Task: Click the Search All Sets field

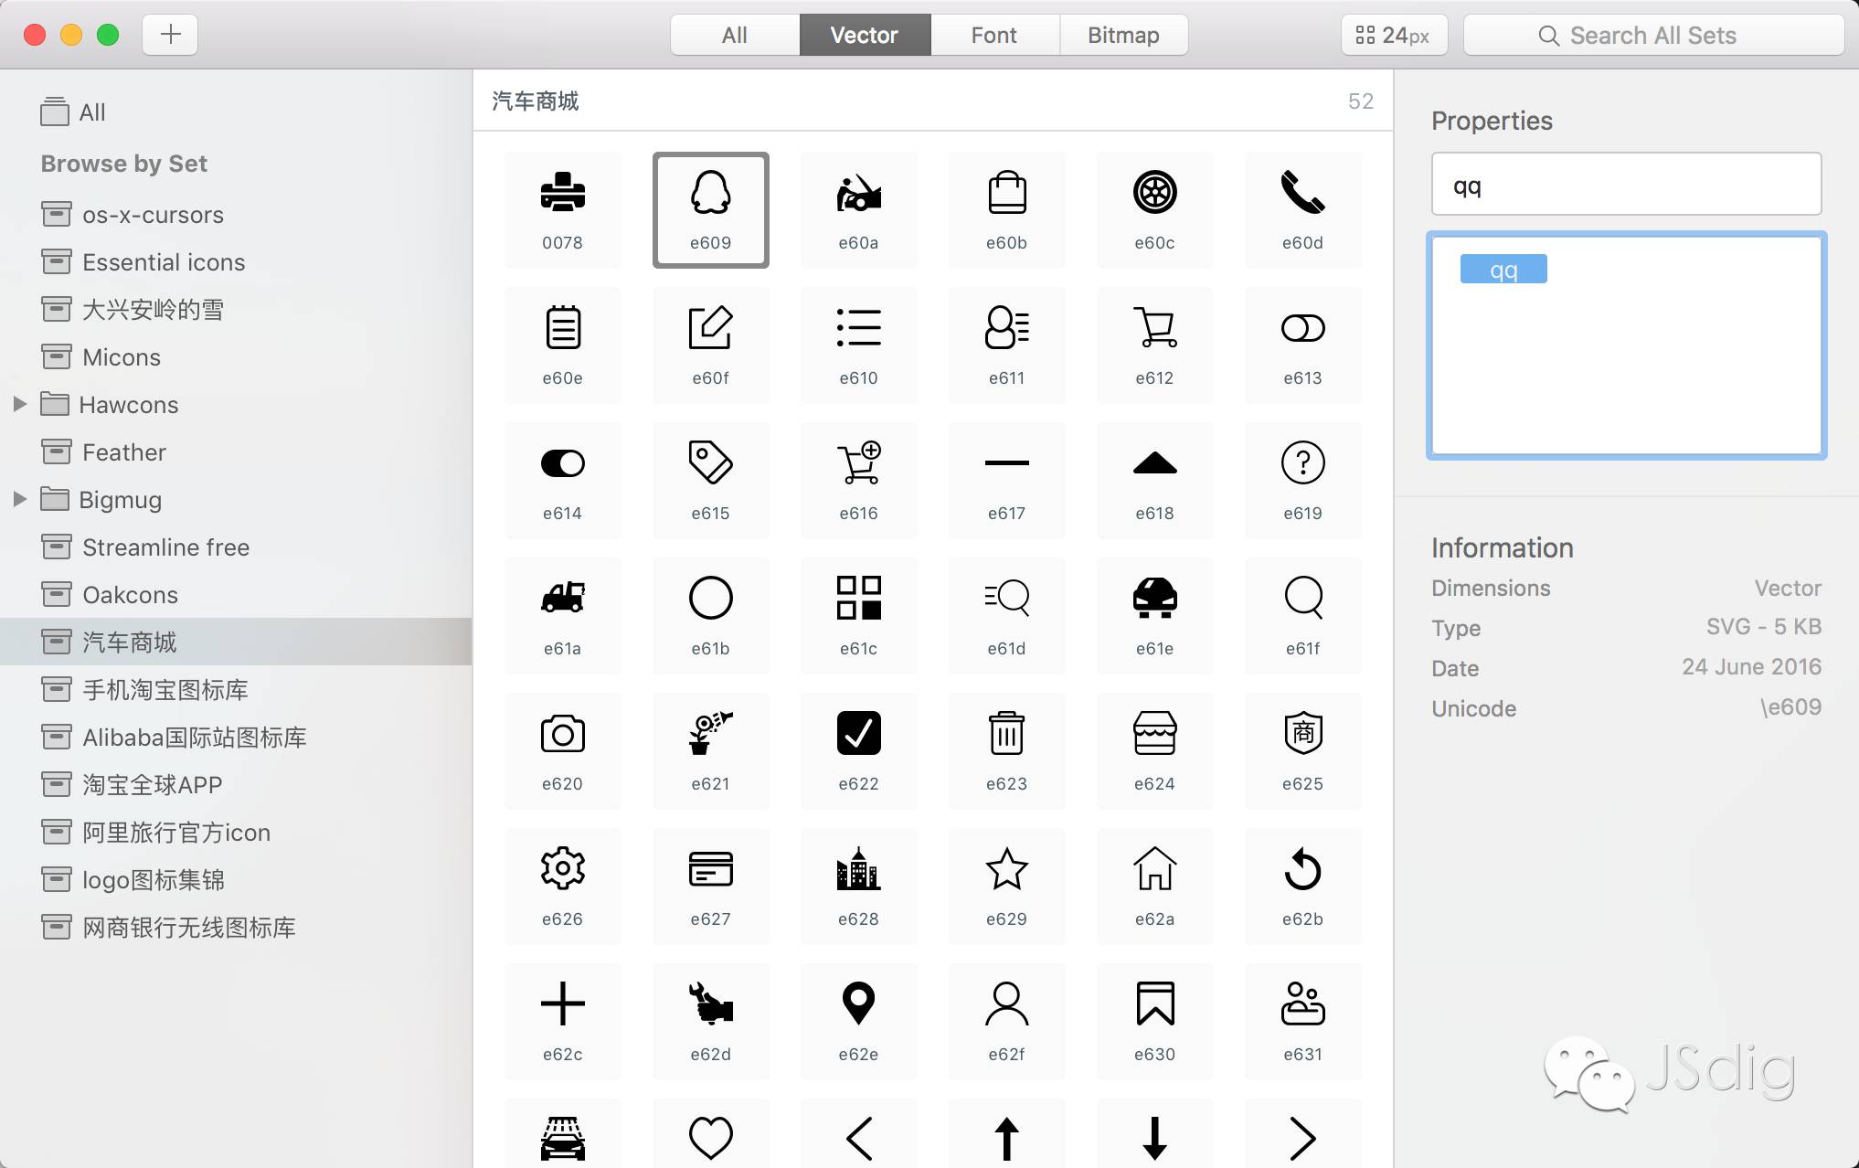Action: point(1652,35)
